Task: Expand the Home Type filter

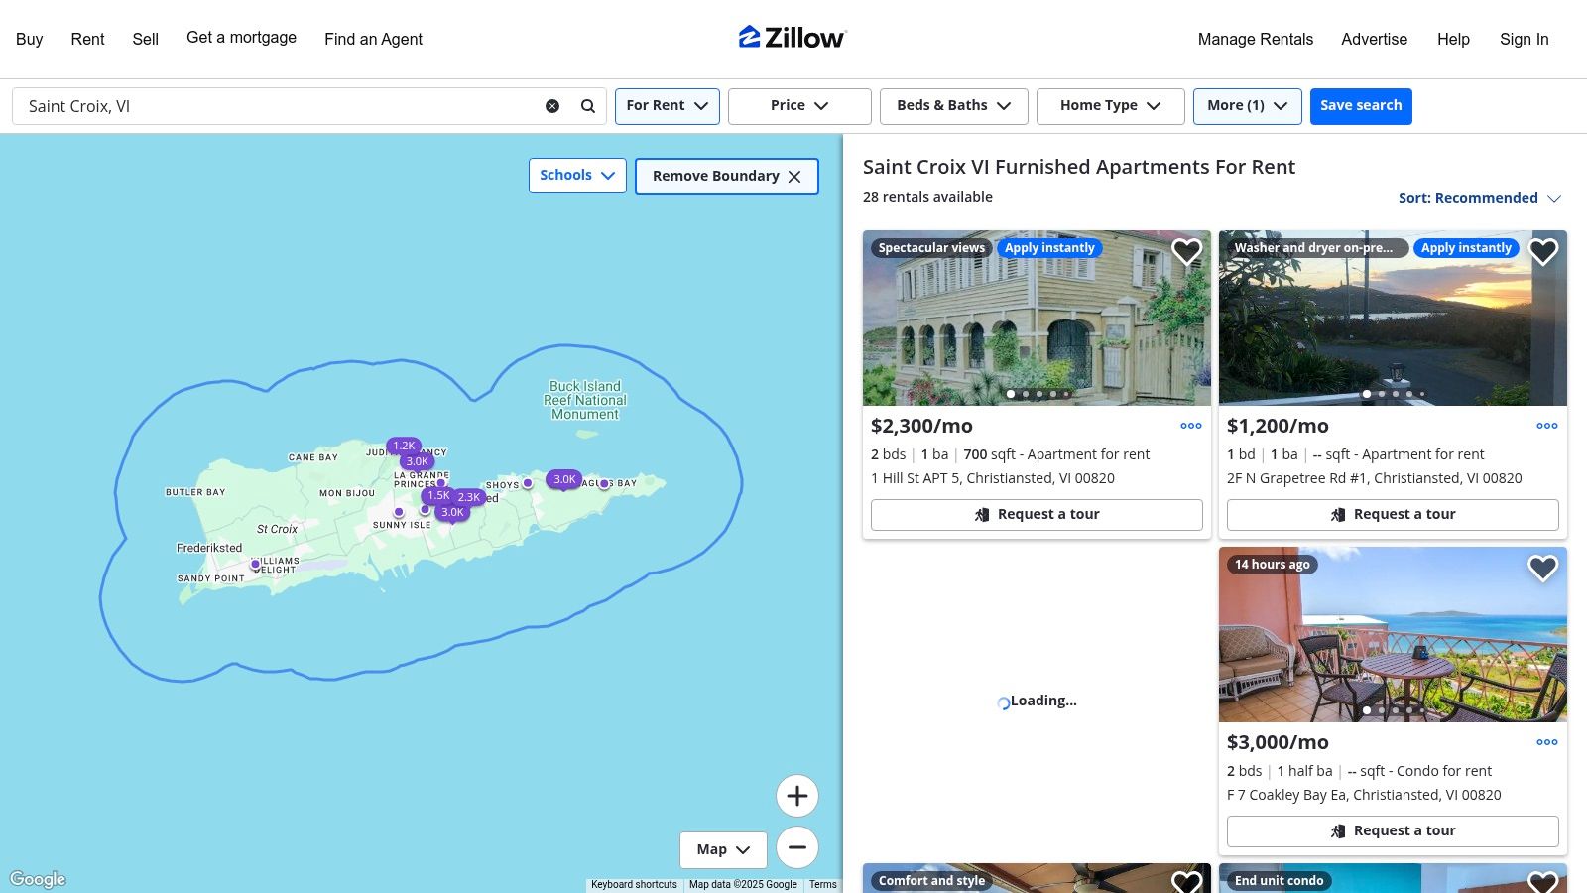Action: (1111, 106)
